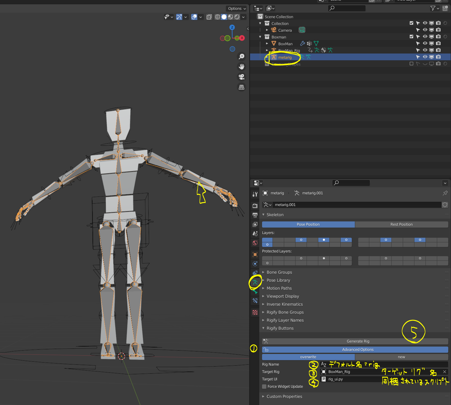451x405 pixels.
Task: Switch skeleton to Rest Position
Action: point(401,224)
